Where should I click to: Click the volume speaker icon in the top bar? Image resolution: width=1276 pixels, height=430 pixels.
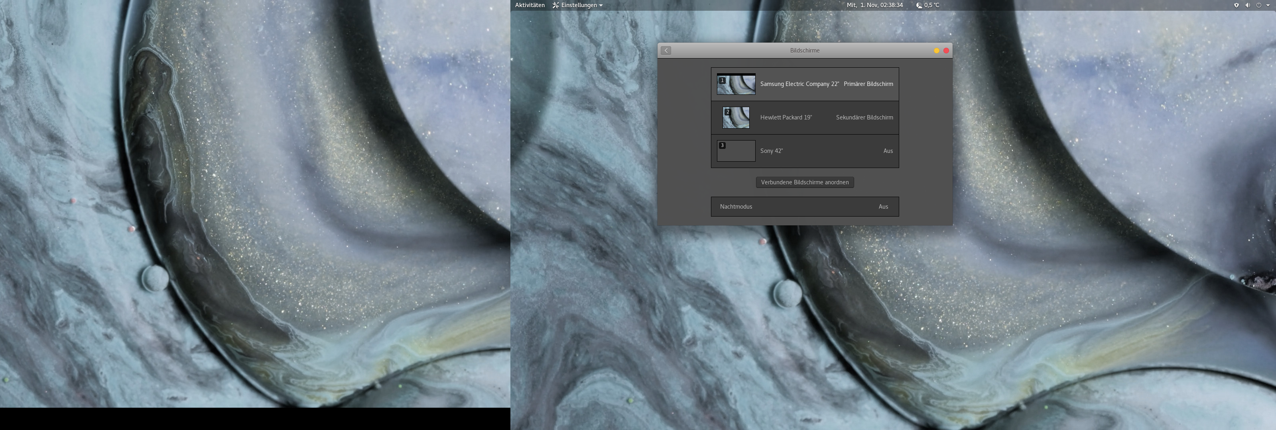click(x=1247, y=5)
